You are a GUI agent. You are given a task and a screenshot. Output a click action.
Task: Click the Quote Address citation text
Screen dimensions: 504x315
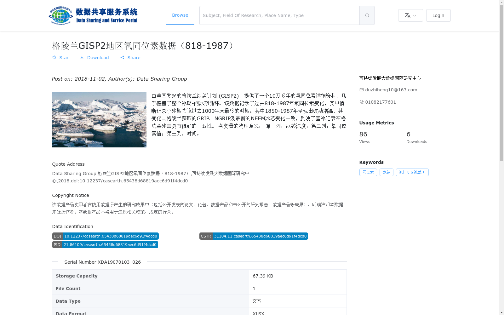pos(151,177)
